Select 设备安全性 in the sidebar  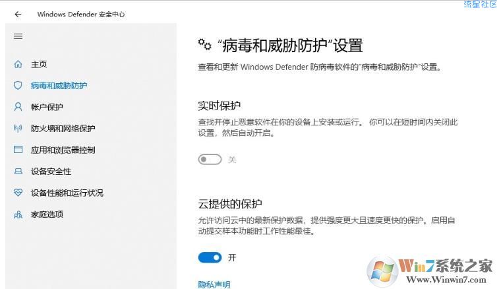coord(51,172)
